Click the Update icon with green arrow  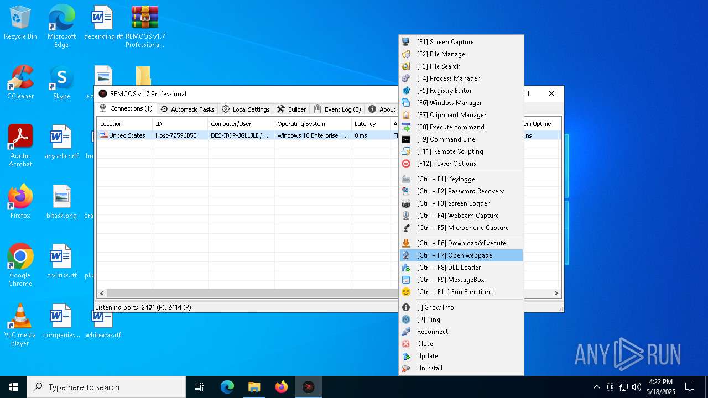406,356
